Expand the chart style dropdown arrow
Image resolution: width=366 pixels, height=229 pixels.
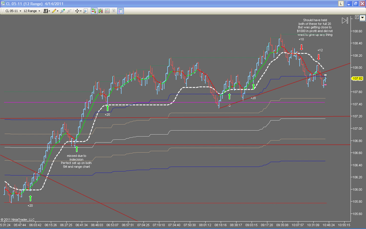tap(49, 11)
